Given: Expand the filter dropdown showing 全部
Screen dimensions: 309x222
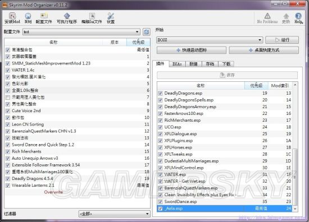Looking at the screenshot, I should pyautogui.click(x=114, y=214).
